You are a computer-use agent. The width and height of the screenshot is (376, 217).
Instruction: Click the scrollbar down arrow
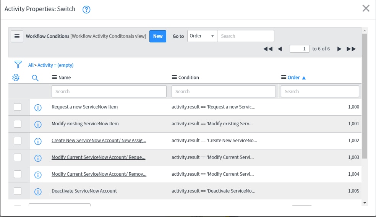point(365,203)
